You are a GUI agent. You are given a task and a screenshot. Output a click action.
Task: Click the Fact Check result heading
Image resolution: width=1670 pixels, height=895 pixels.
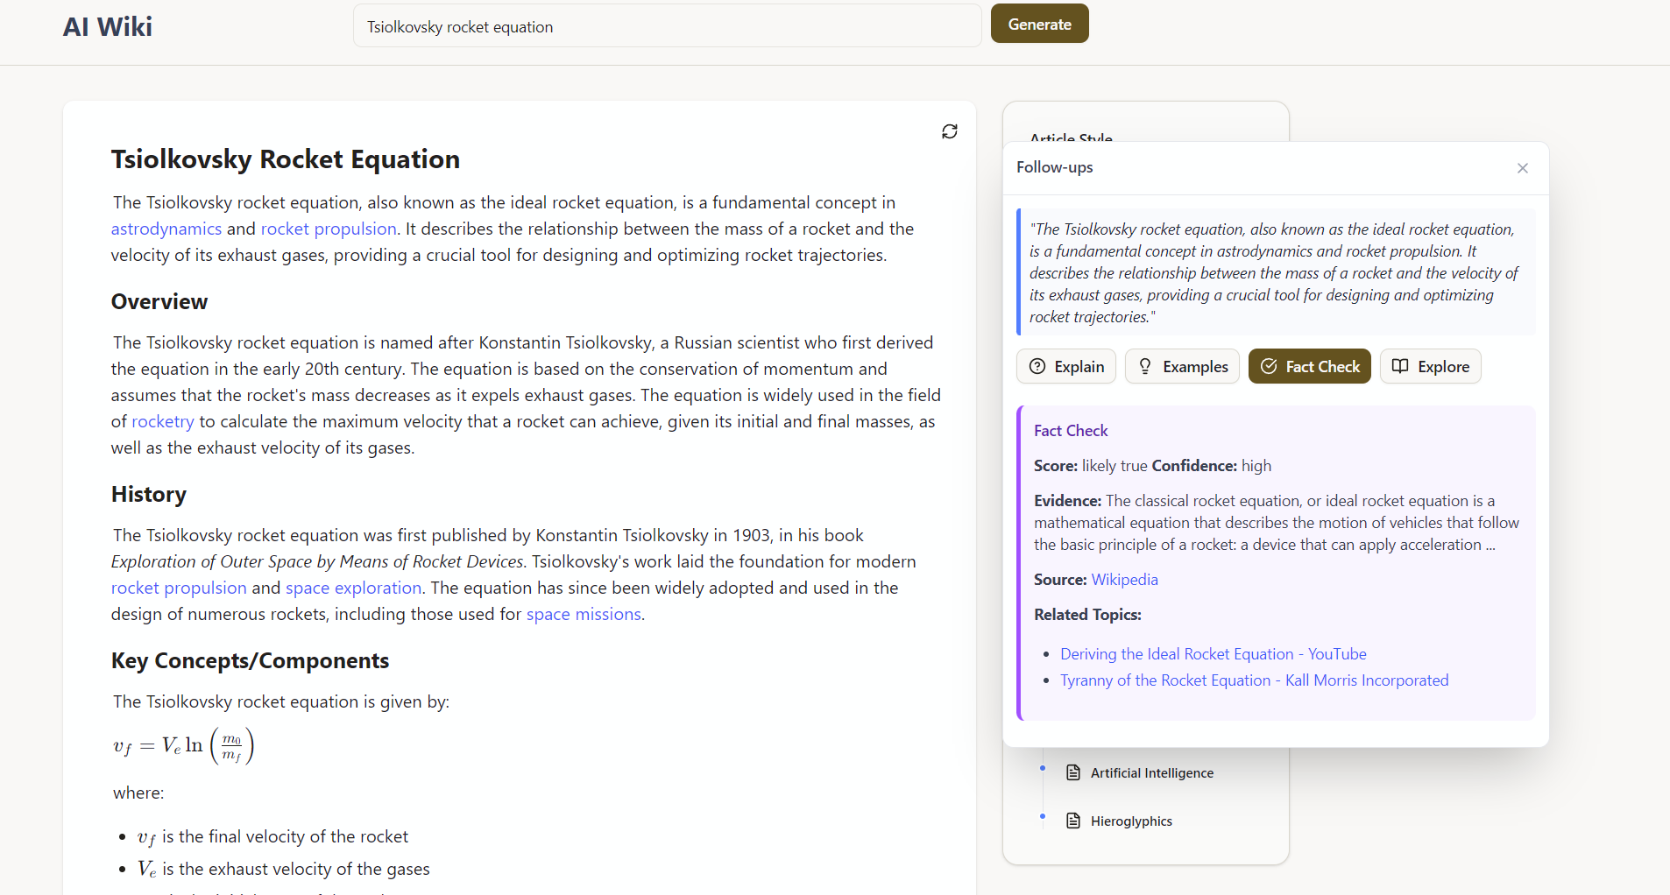(1071, 430)
